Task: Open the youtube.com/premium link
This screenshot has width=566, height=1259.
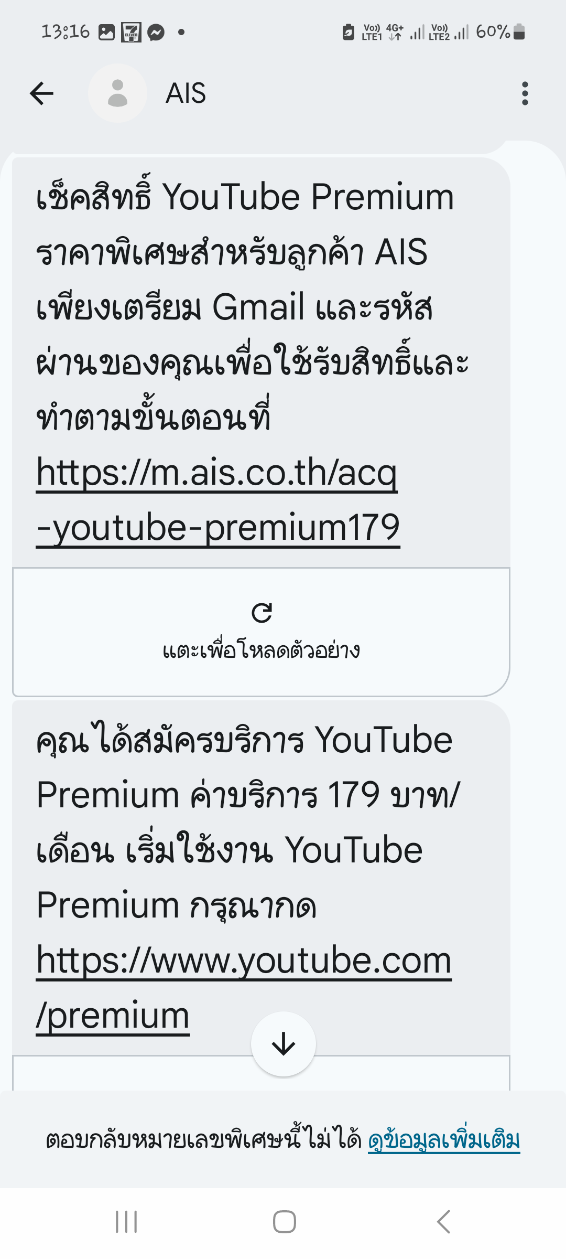Action: (x=244, y=988)
